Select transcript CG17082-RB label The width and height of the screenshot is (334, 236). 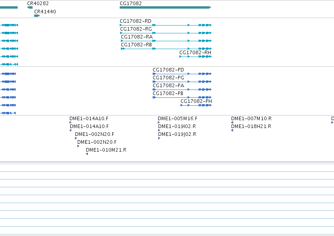click(x=136, y=45)
